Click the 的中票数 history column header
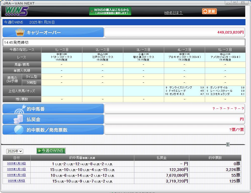This screenshot has height=193, width=251. [x=215, y=158]
